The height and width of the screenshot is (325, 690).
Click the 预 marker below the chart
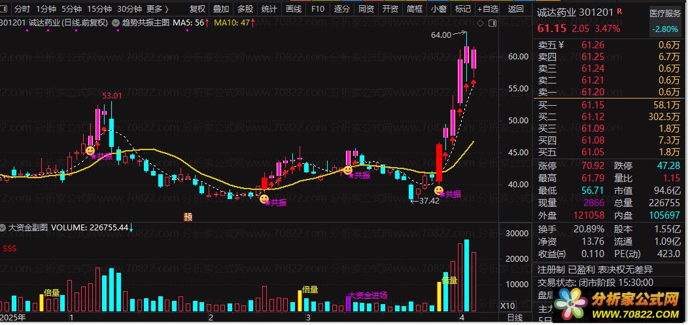click(188, 217)
